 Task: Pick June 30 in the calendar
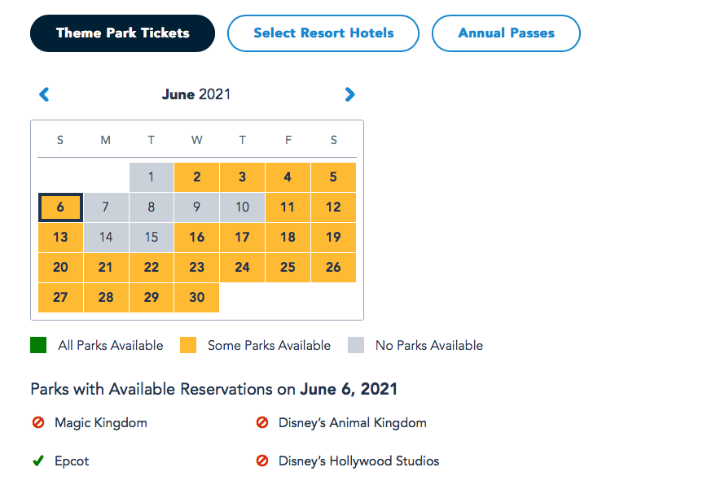click(x=196, y=298)
